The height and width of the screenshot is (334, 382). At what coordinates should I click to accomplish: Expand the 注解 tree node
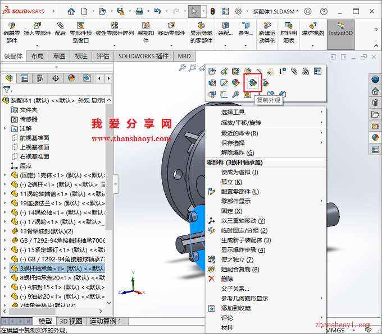coord(5,128)
